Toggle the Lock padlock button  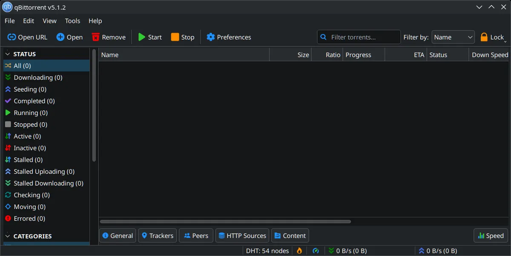[x=492, y=37]
